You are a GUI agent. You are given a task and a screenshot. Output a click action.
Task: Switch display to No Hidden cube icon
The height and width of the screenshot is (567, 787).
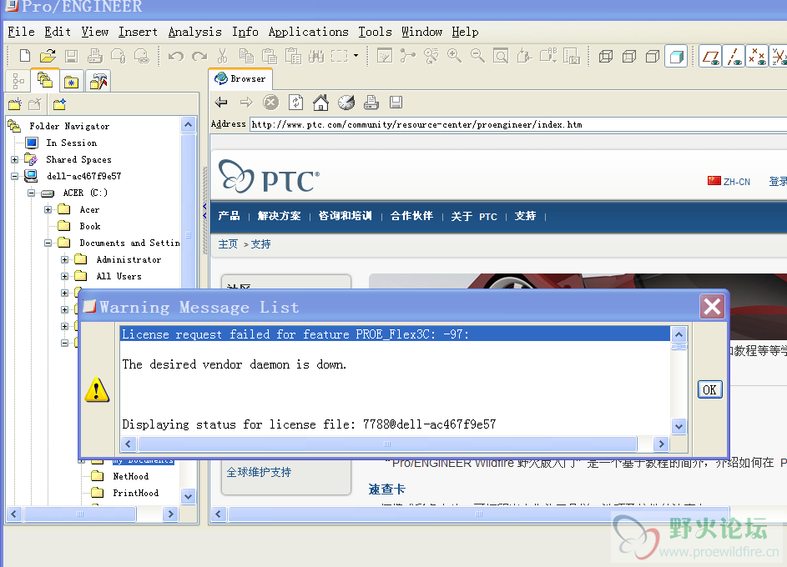[x=653, y=56]
